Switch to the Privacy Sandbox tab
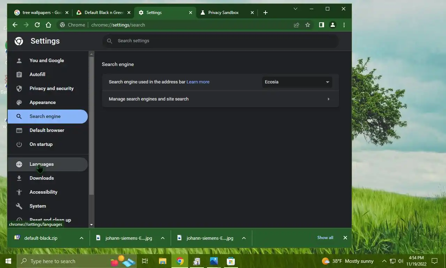The width and height of the screenshot is (446, 268). 226,13
